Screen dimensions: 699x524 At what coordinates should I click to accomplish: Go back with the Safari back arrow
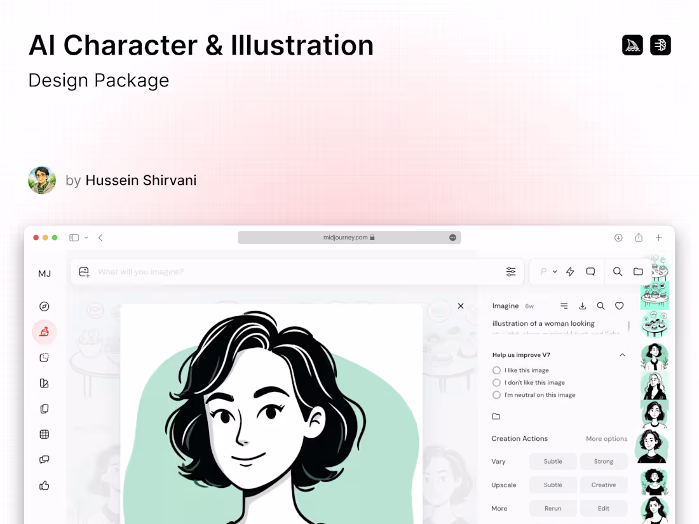coord(100,238)
